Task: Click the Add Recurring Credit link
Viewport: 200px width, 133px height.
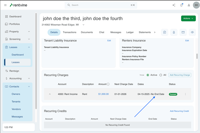Action: pyautogui.click(x=179, y=111)
